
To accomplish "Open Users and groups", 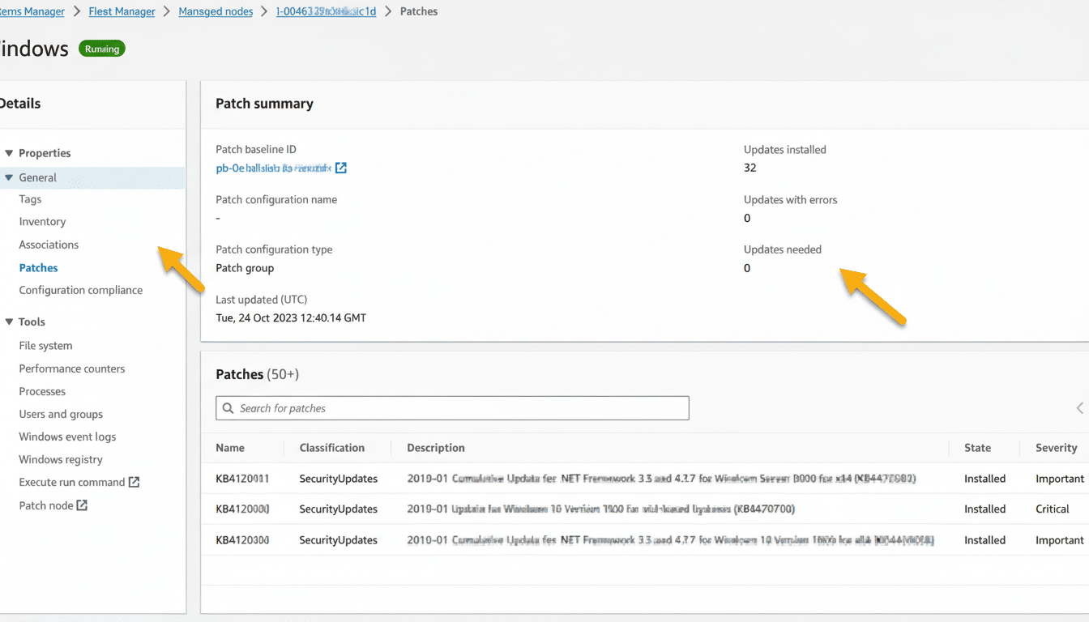I will (60, 413).
